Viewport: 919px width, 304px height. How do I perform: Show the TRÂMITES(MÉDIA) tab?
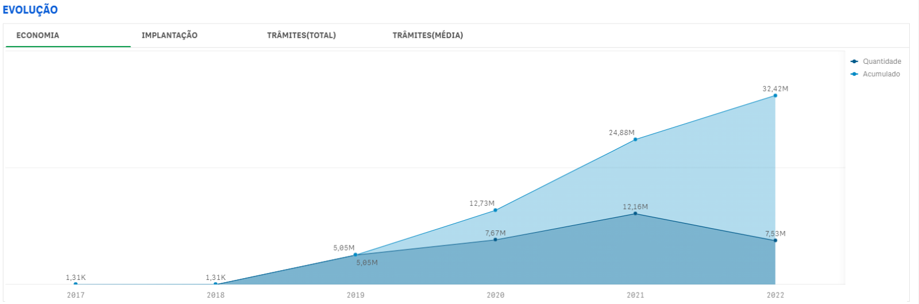coord(427,36)
